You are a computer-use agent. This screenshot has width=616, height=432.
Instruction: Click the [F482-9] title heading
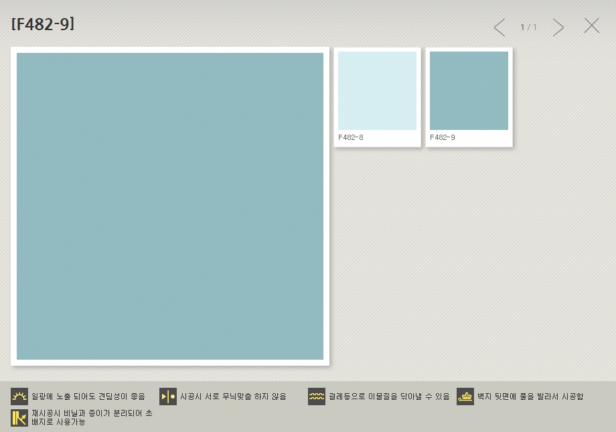(43, 24)
